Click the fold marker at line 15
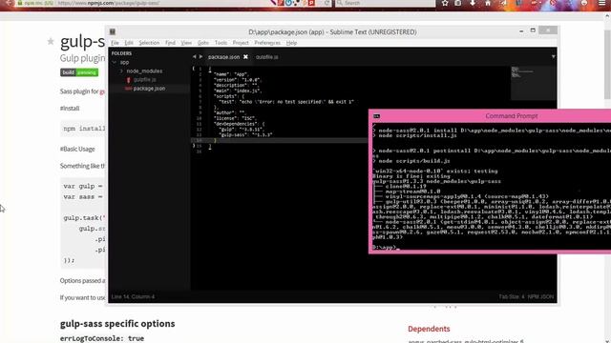The image size is (611, 343). point(193,146)
